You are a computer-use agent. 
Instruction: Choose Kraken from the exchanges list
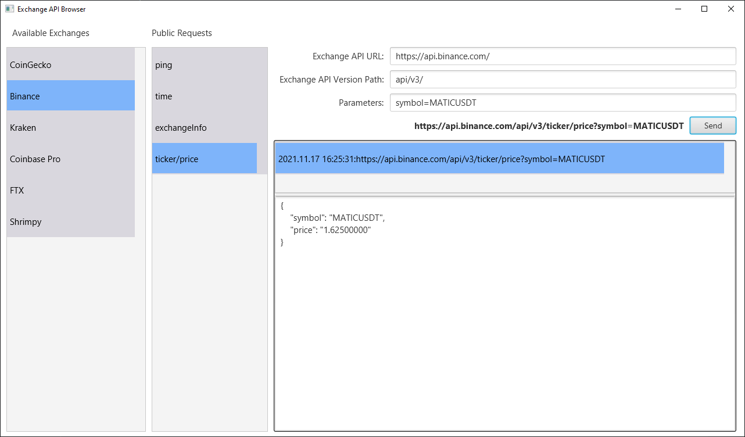click(x=70, y=128)
